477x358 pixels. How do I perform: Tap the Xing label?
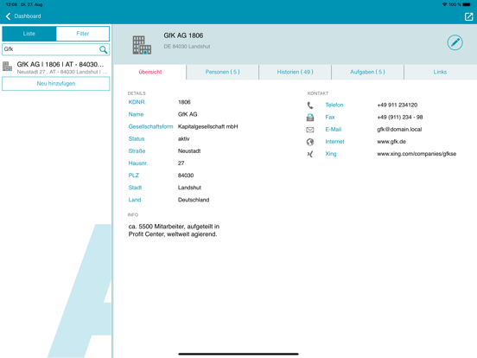[x=331, y=154]
